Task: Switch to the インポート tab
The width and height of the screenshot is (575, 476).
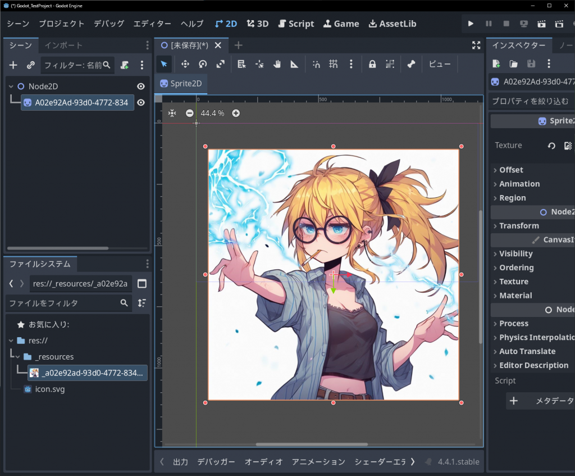Action: 63,46
